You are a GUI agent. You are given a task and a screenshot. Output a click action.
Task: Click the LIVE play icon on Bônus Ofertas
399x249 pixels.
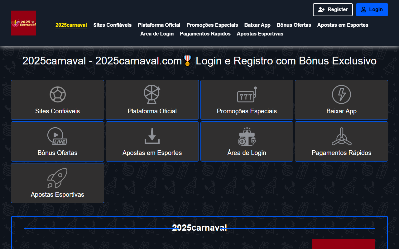pyautogui.click(x=57, y=136)
